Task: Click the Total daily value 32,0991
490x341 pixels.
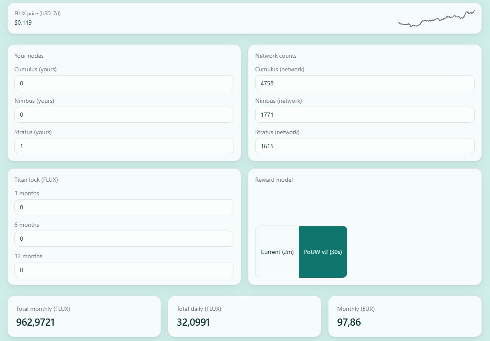Action: point(193,322)
